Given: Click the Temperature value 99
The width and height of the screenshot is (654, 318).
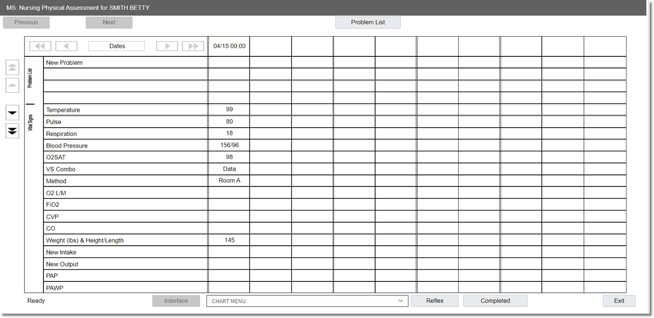Looking at the screenshot, I should point(229,109).
